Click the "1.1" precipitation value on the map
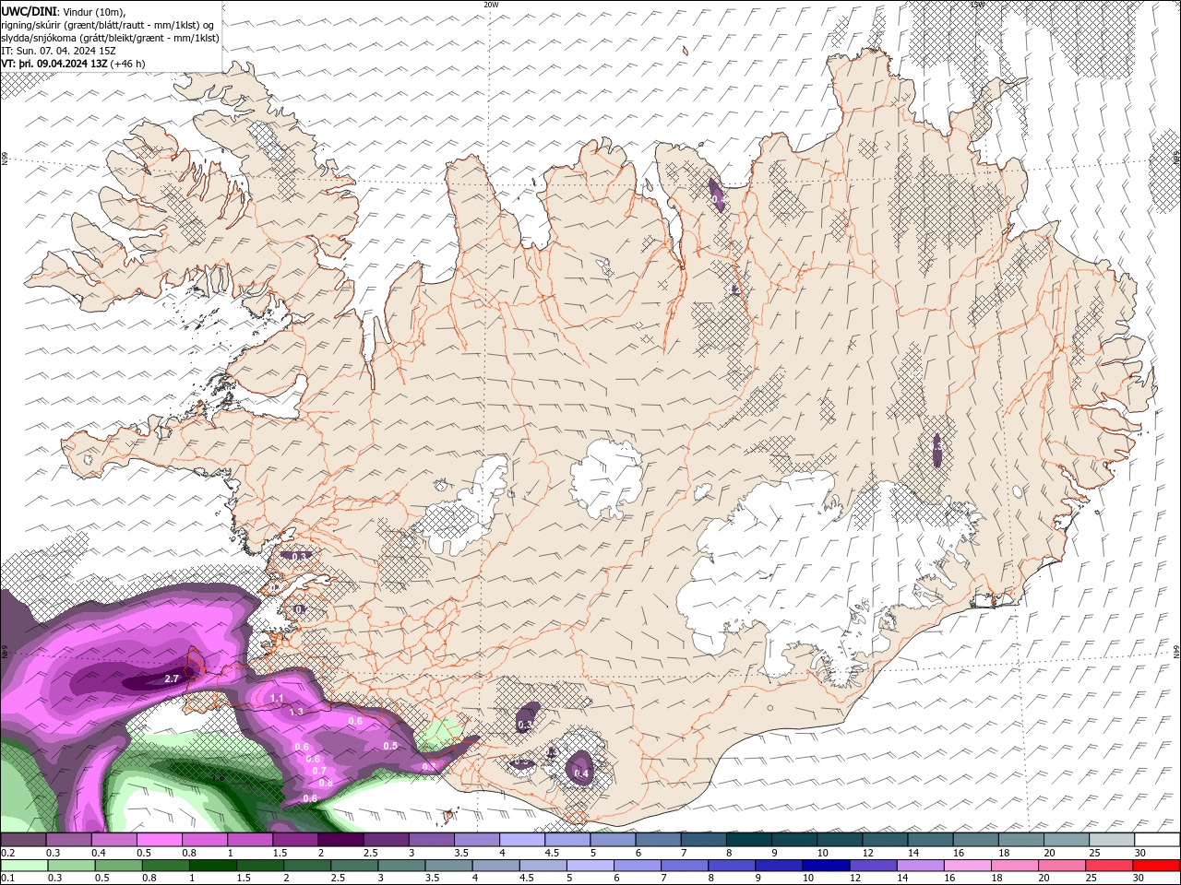The height and width of the screenshot is (885, 1181). (x=277, y=699)
